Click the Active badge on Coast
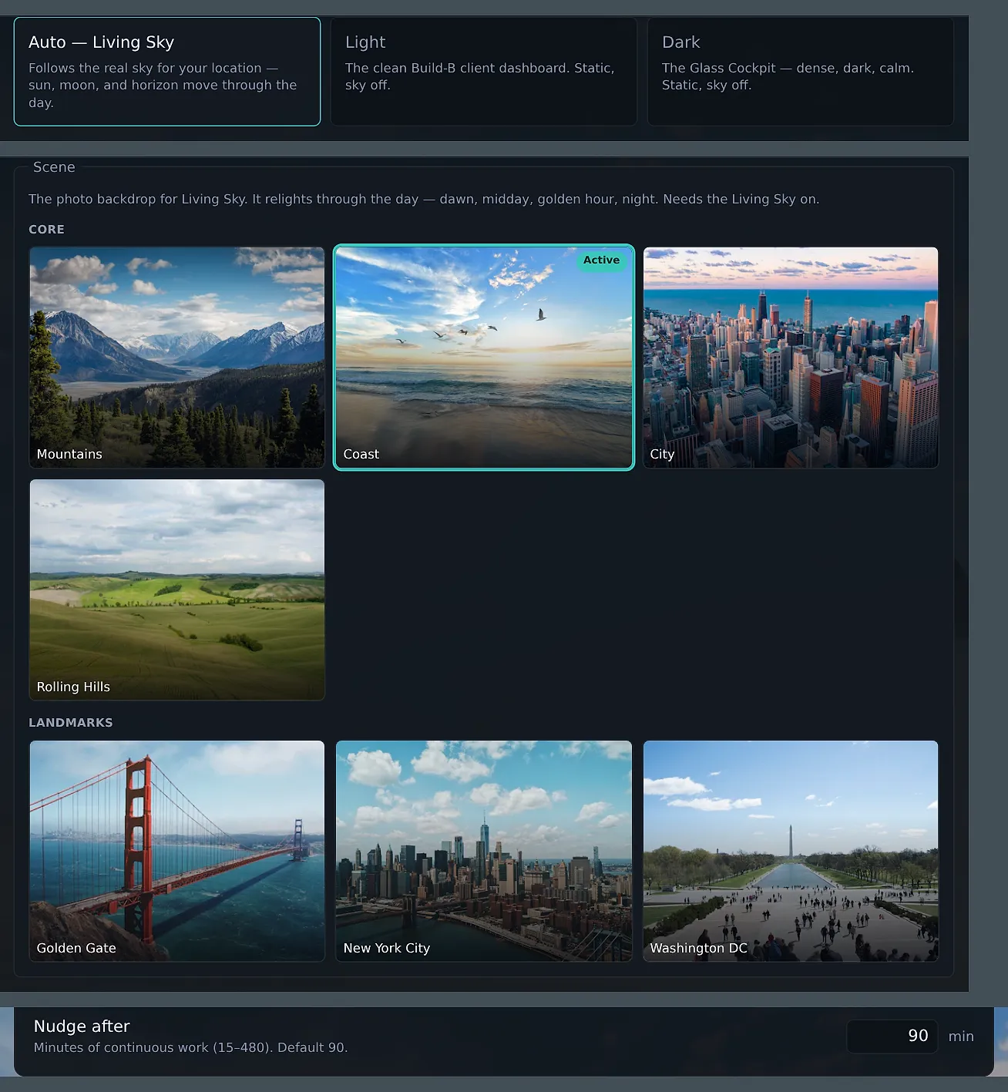Screen dimensions: 1008x1092 click(x=601, y=260)
